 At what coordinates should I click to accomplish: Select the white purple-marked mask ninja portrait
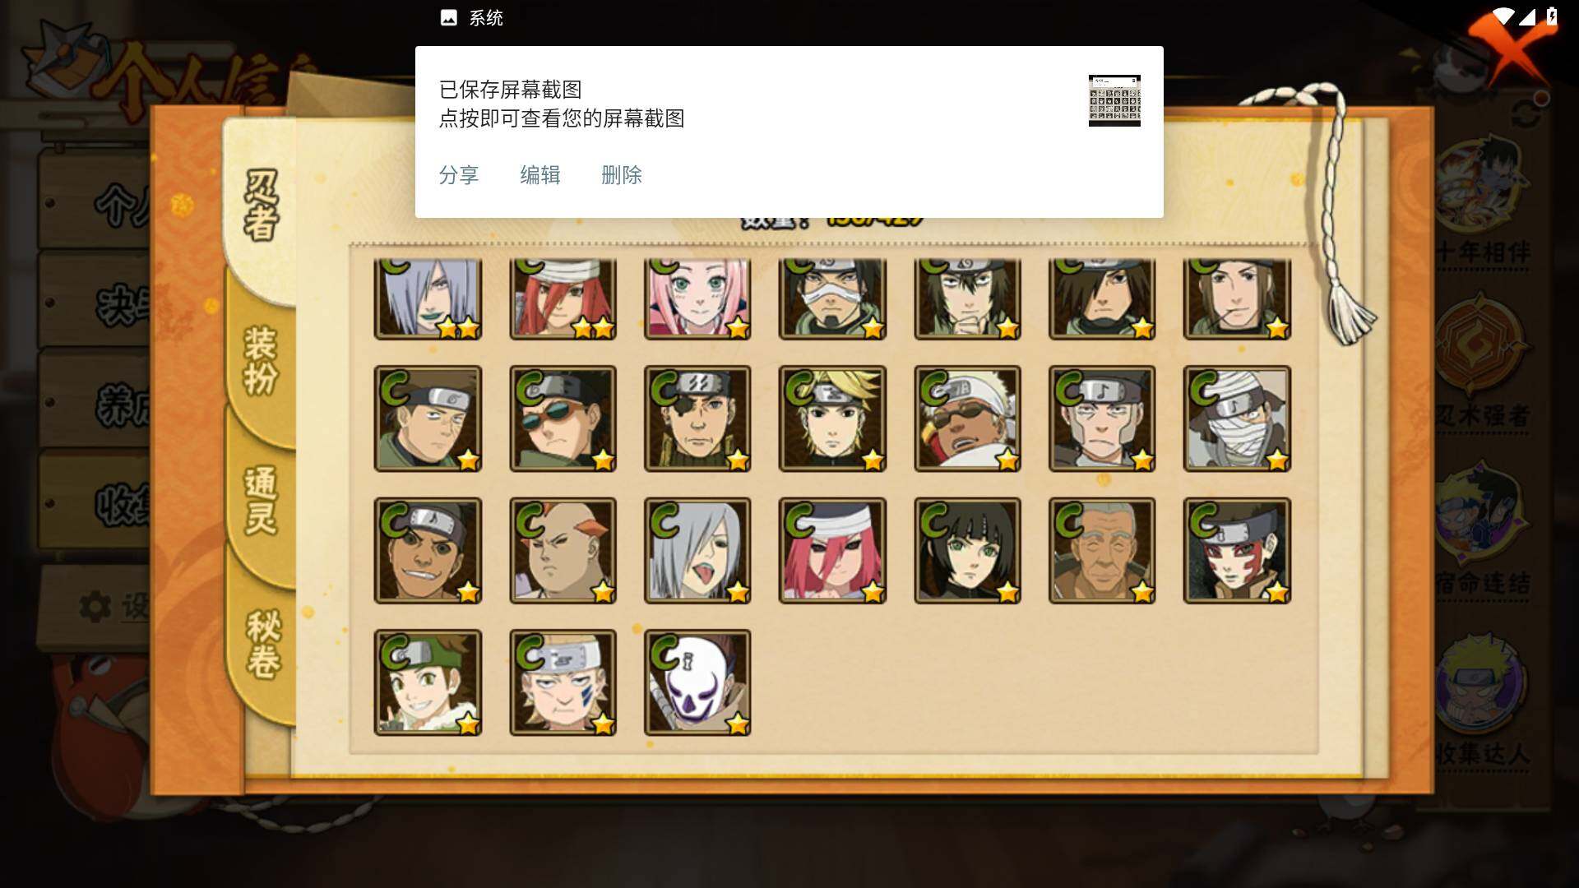click(697, 682)
